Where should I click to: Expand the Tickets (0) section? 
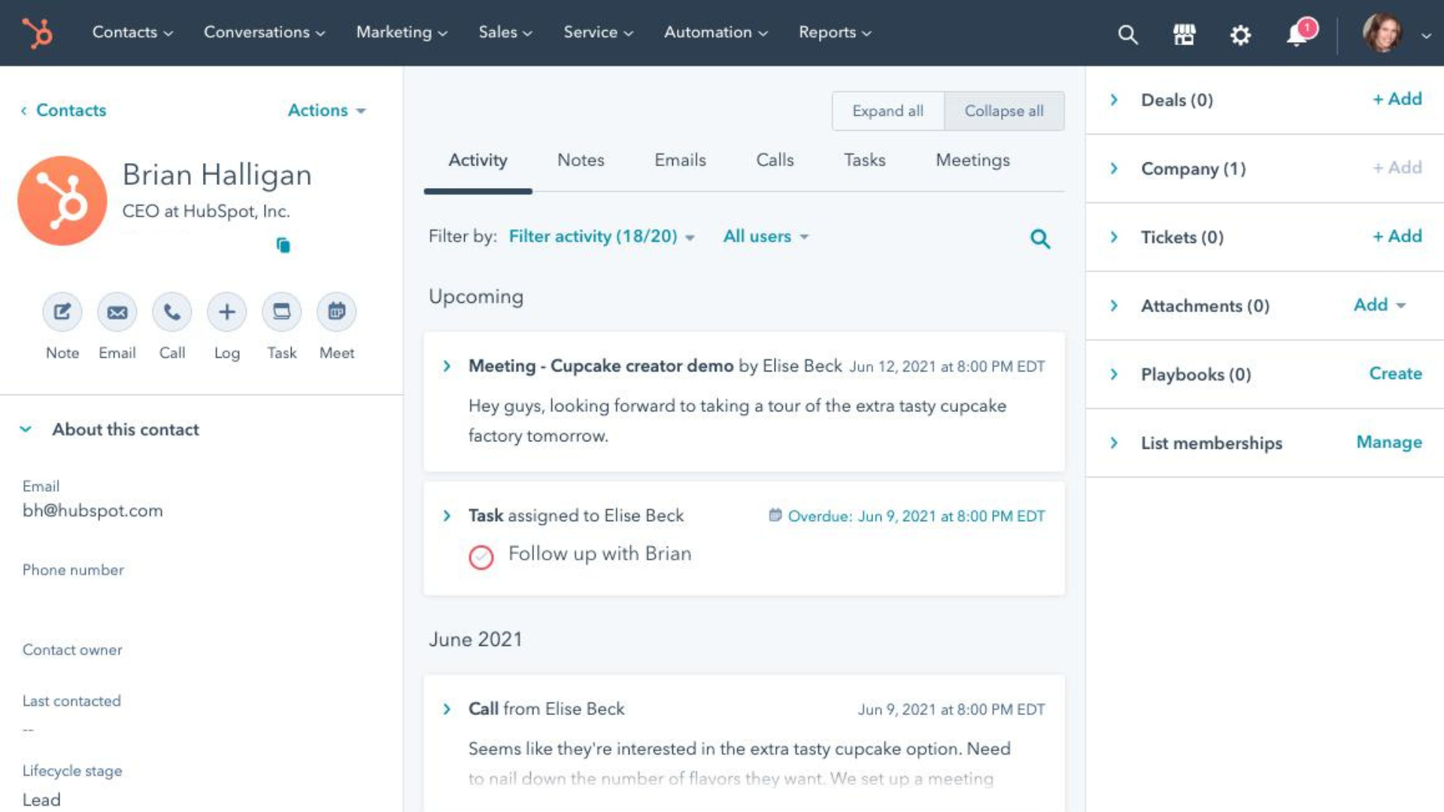[1114, 237]
